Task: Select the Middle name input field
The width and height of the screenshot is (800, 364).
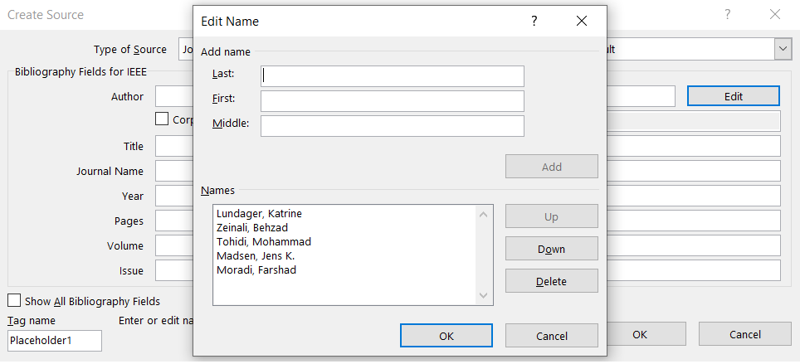Action: pos(392,126)
